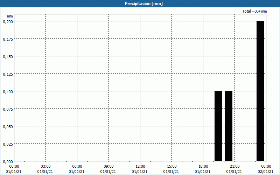
Task: Select the 0,100 mm bar just before 21:00
Action: coord(229,126)
